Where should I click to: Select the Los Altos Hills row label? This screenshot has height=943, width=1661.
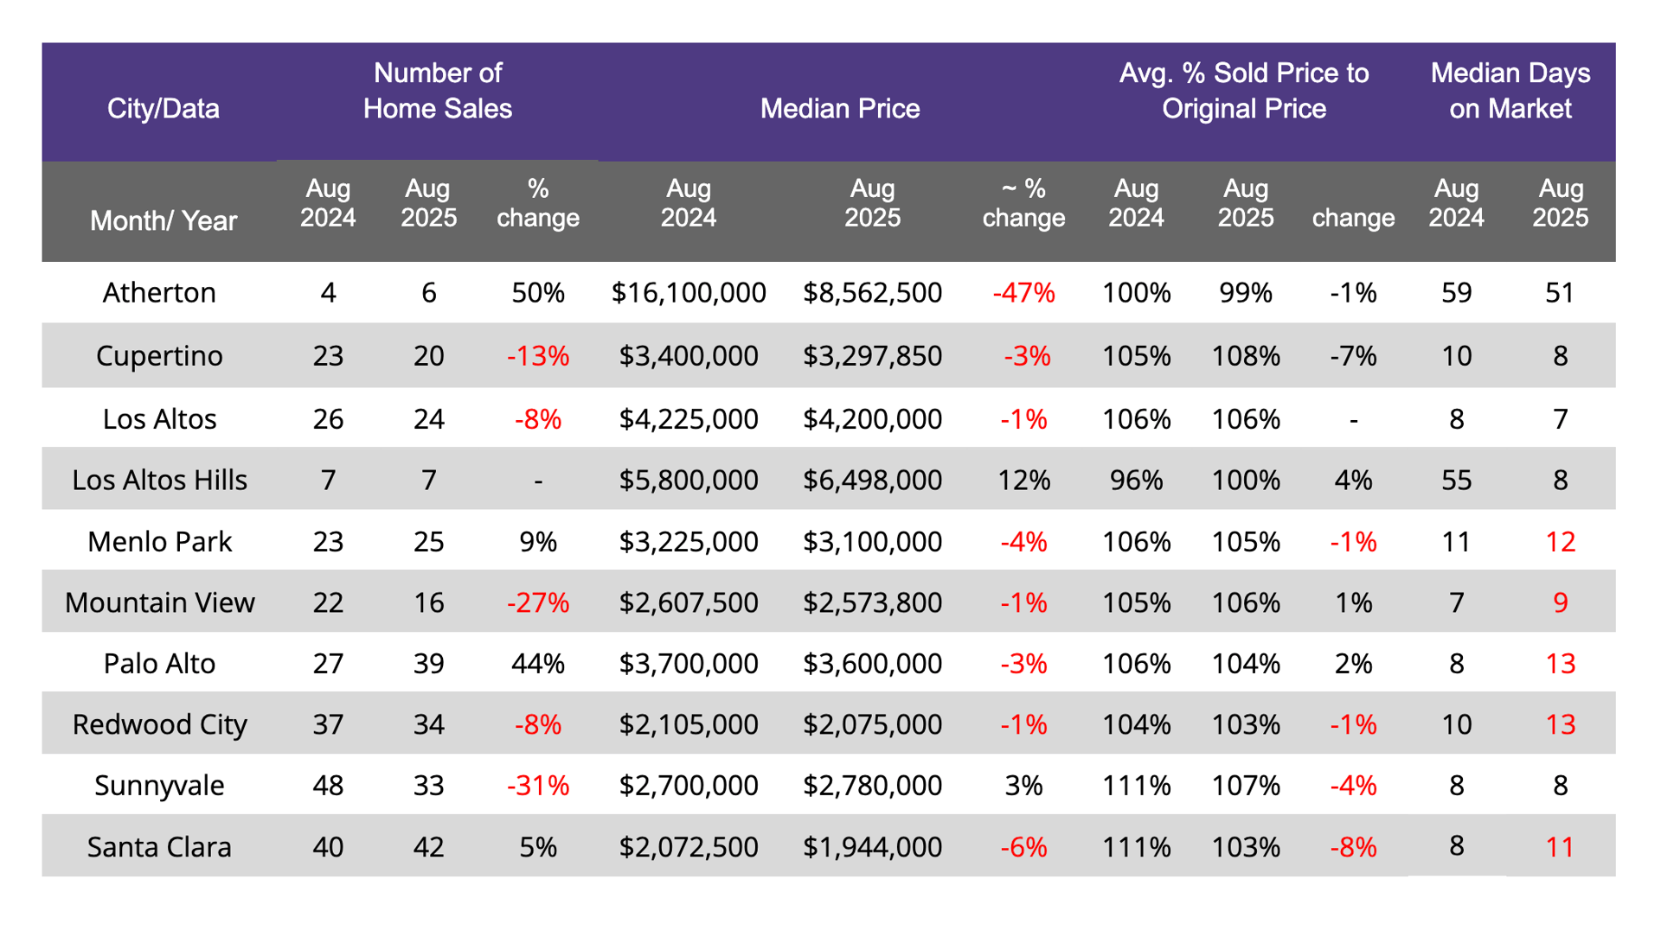click(159, 480)
